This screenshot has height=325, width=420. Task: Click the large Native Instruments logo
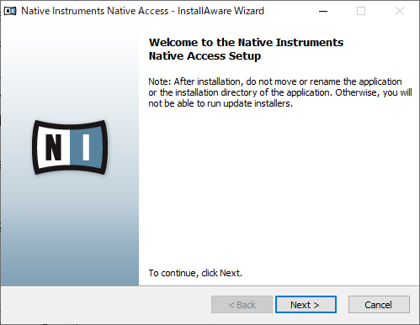70,148
